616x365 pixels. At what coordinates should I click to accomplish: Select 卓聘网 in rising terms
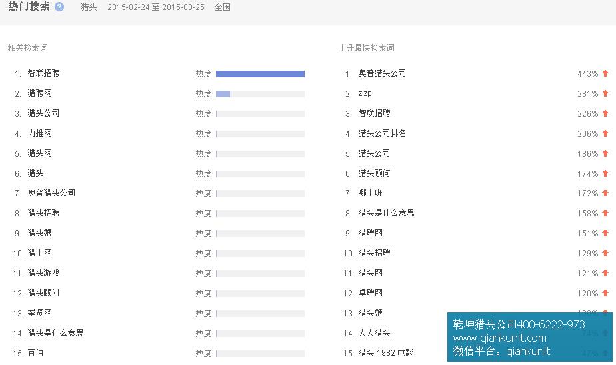tap(370, 293)
